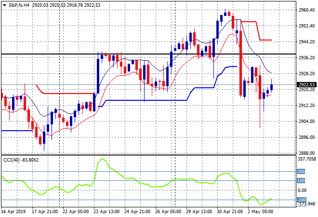Screen dimensions: 318x217
Task: Open the chart menu triangle beside S&P.fs,H4
Action: [4, 5]
